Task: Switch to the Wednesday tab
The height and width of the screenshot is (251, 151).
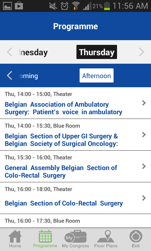Action: tap(33, 52)
